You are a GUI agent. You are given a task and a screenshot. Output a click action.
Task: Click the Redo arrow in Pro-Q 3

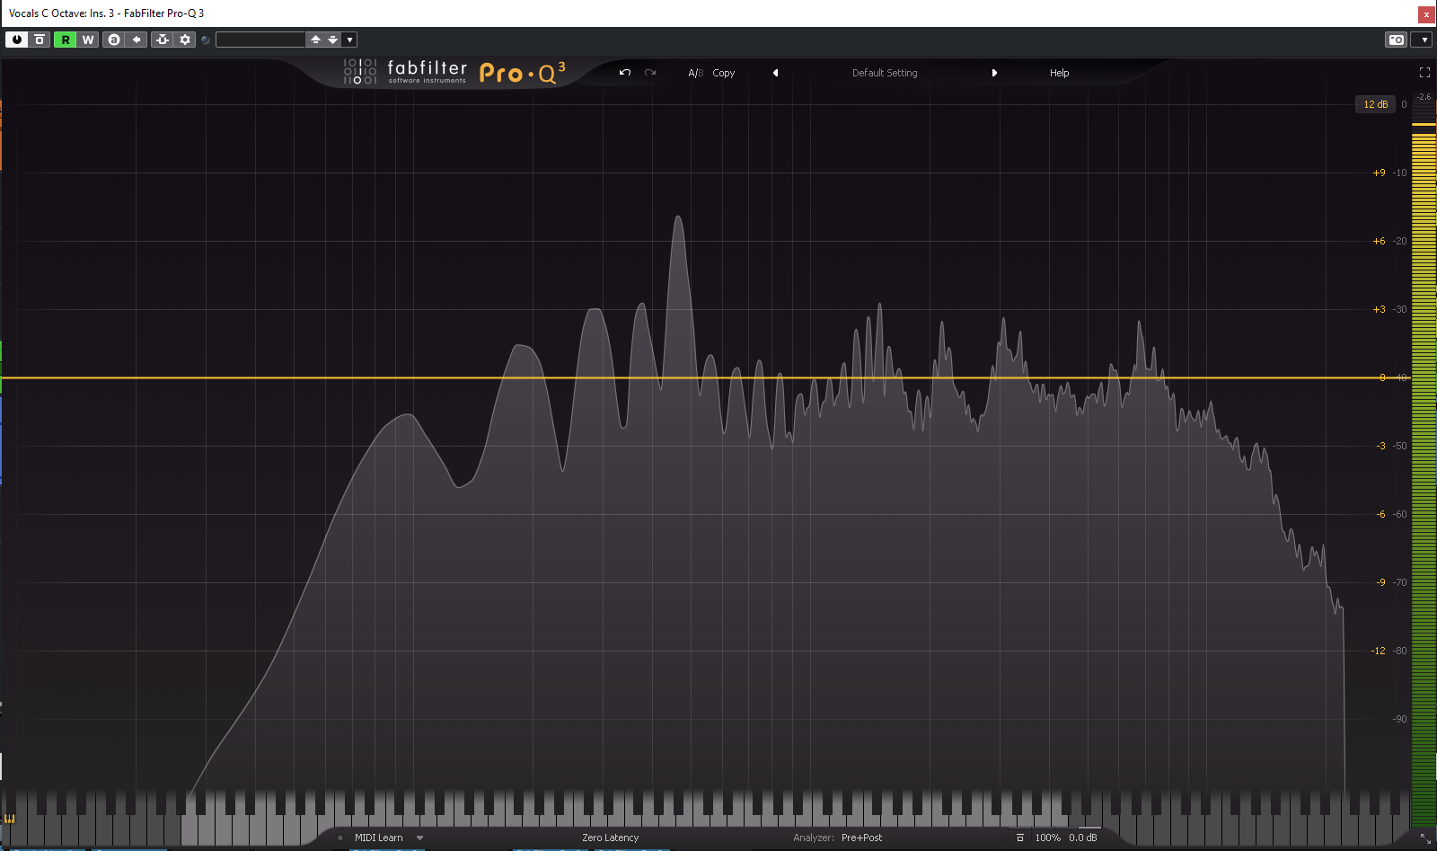click(x=650, y=73)
